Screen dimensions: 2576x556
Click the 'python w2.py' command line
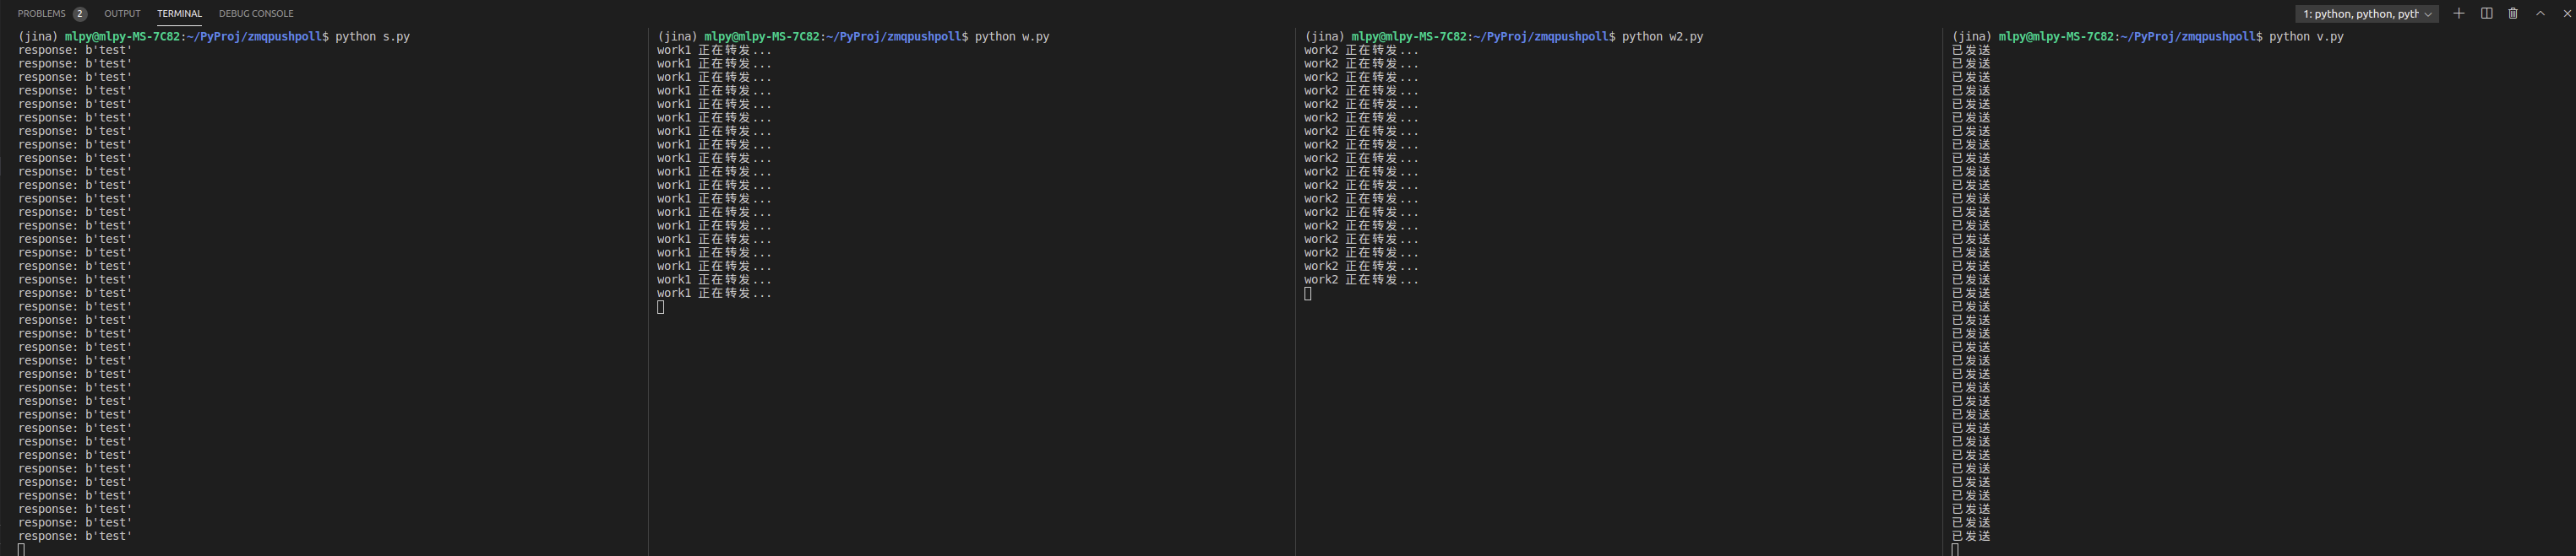coord(1662,37)
